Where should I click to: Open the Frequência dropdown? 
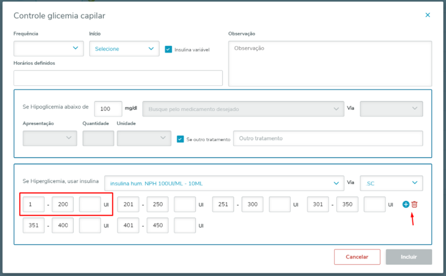(x=49, y=49)
